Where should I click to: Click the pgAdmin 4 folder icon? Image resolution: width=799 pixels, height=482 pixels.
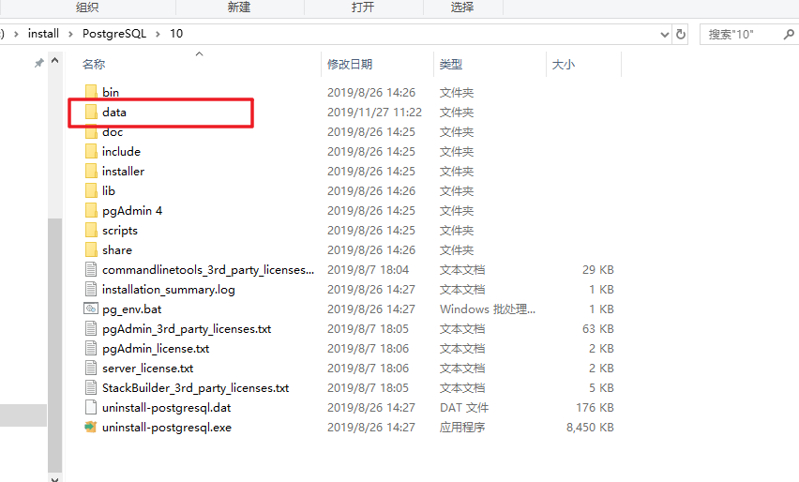(x=91, y=210)
